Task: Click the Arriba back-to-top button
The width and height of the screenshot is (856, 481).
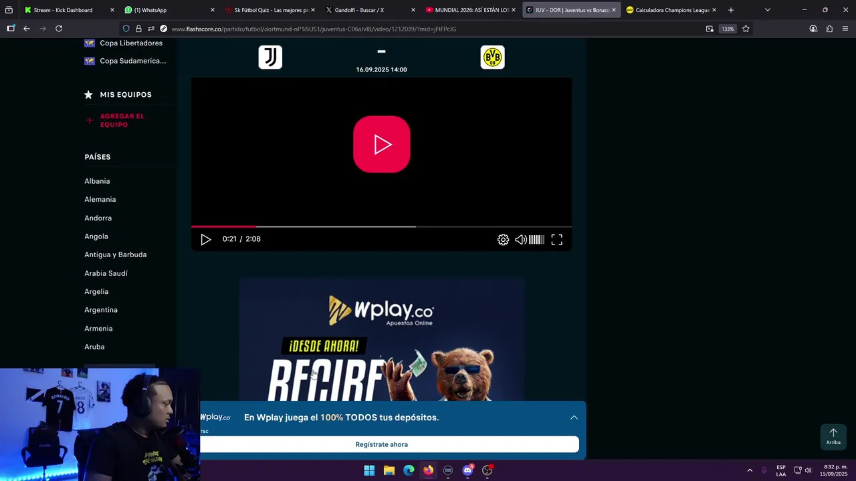Action: click(x=833, y=436)
